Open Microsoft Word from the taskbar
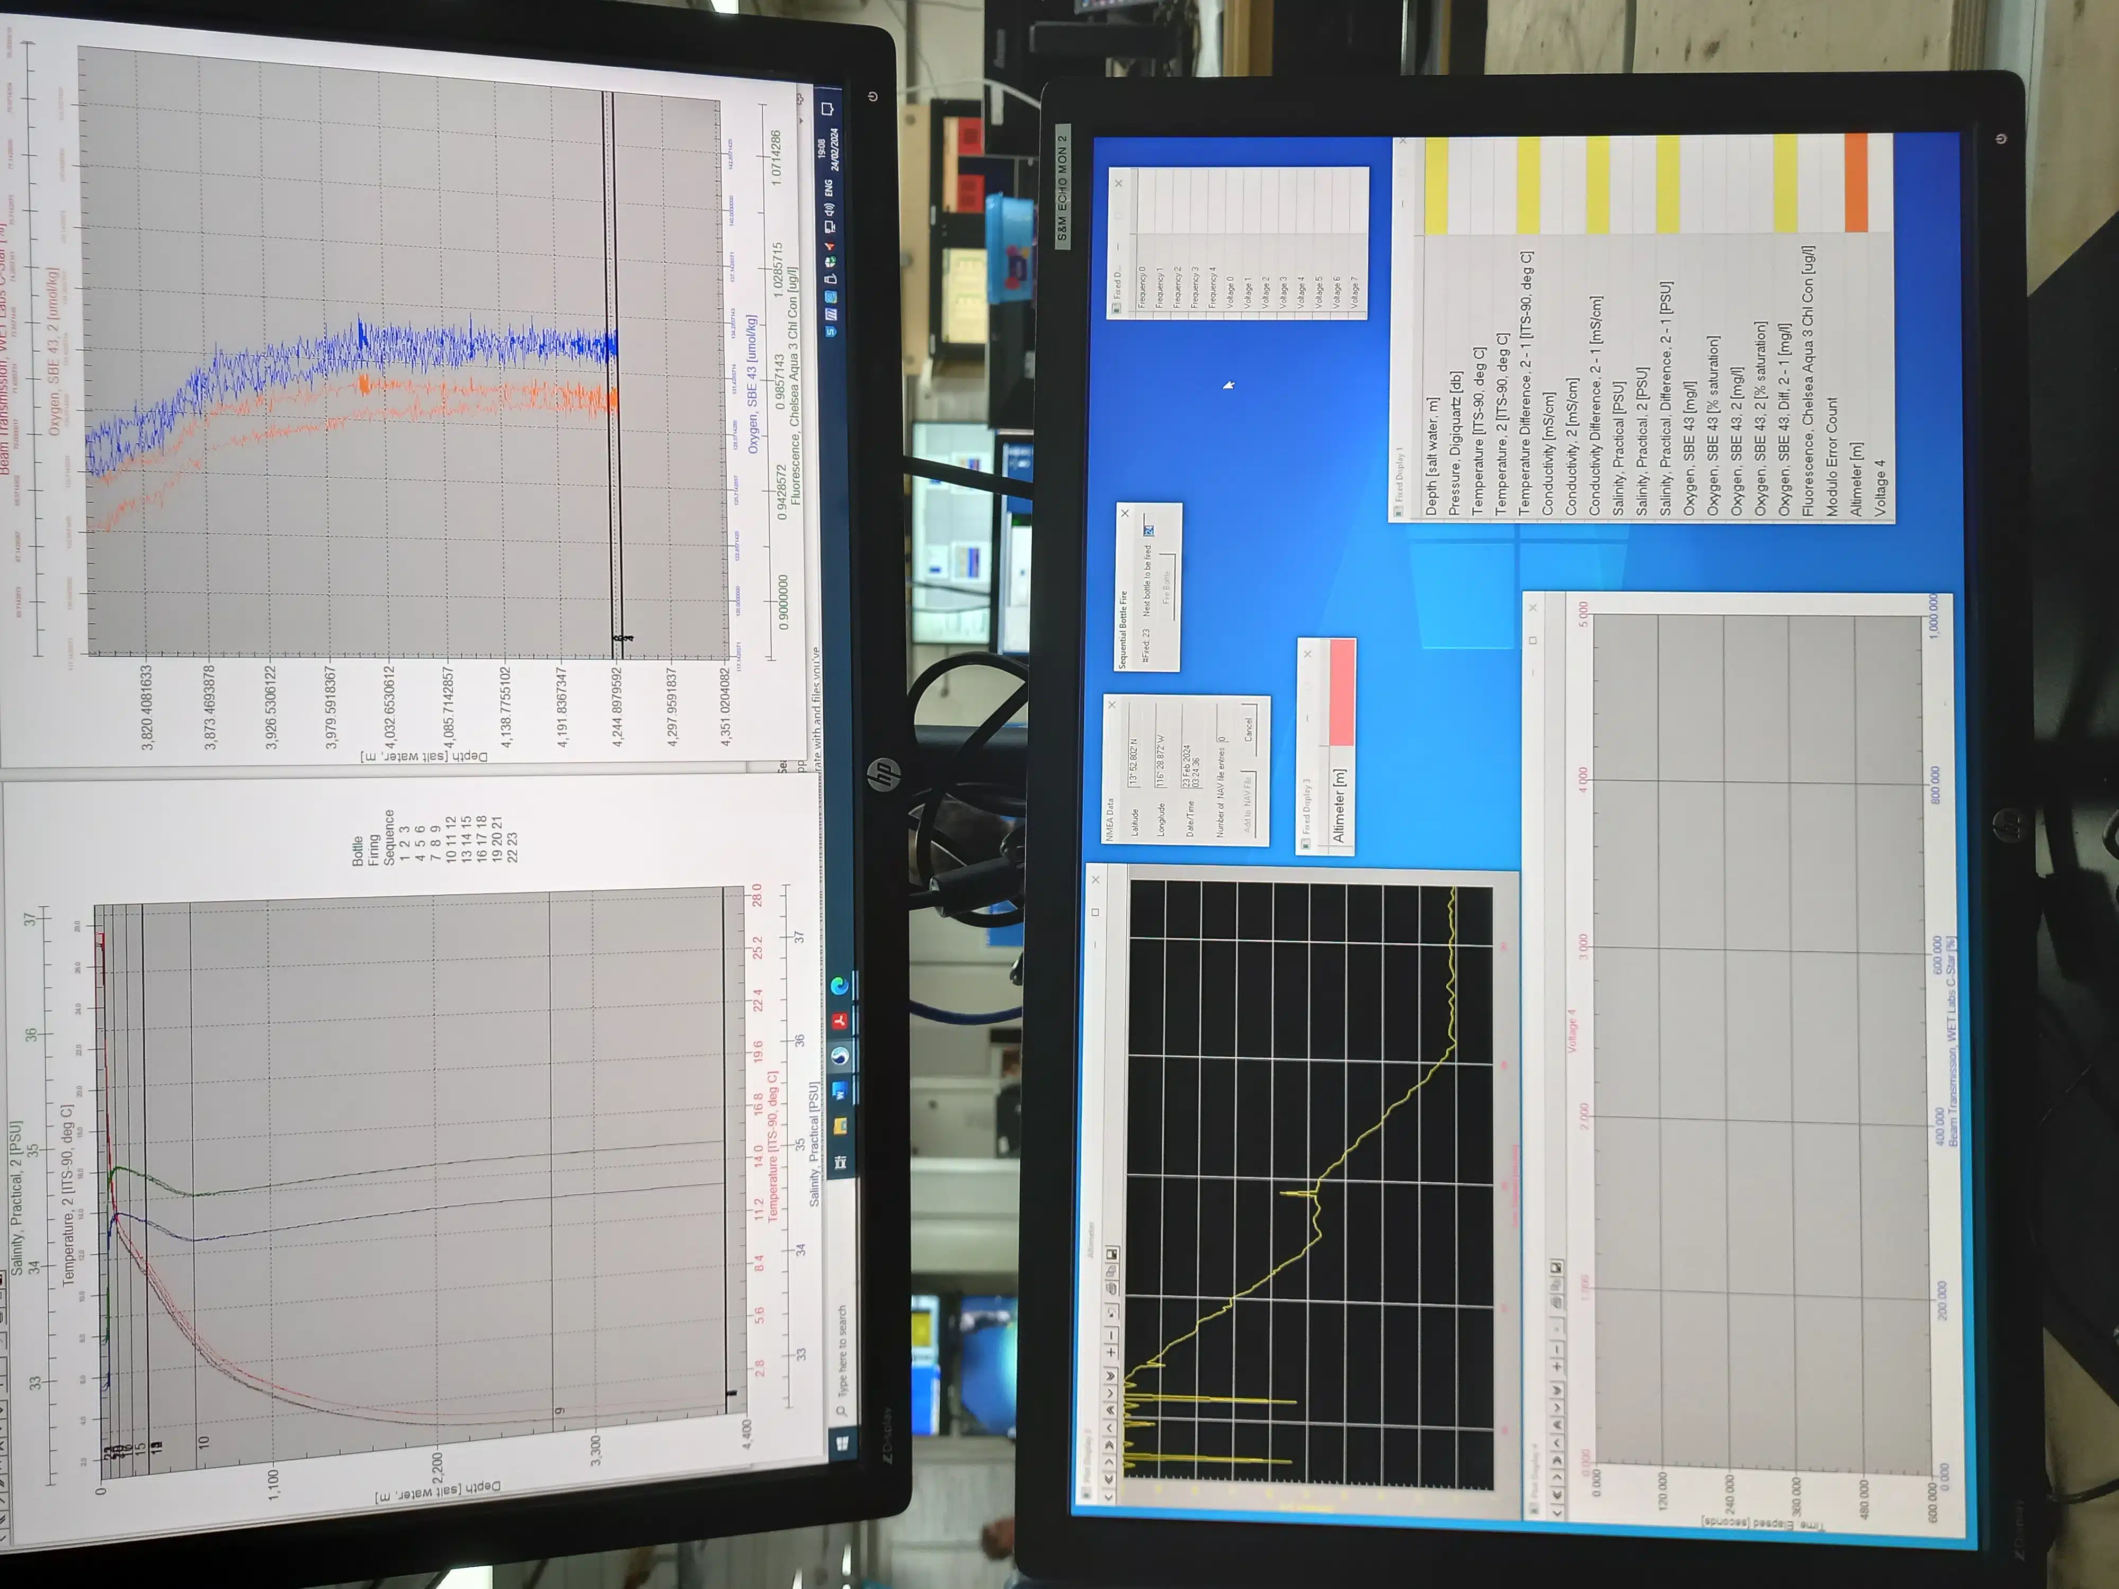 click(x=840, y=1090)
